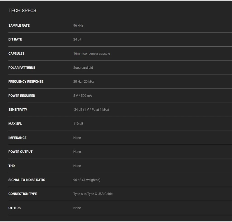Click the TECH SPECS heading
232x222 pixels.
pos(22,10)
